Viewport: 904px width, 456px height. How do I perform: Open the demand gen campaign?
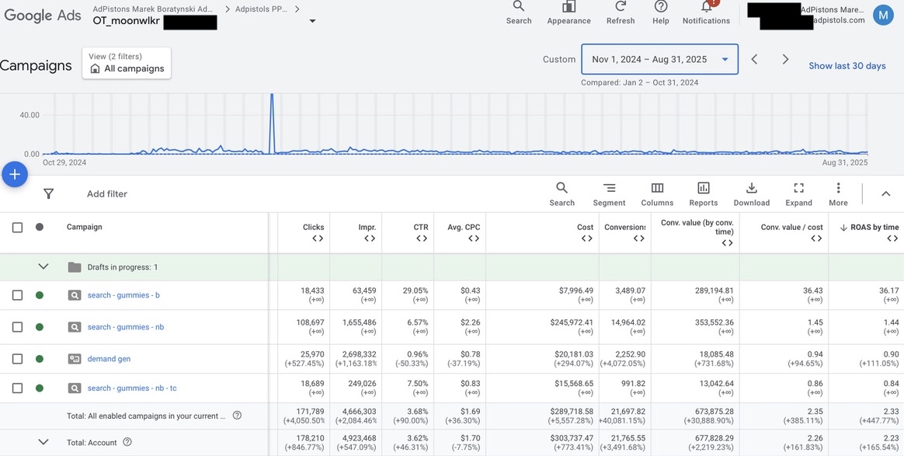(x=109, y=359)
